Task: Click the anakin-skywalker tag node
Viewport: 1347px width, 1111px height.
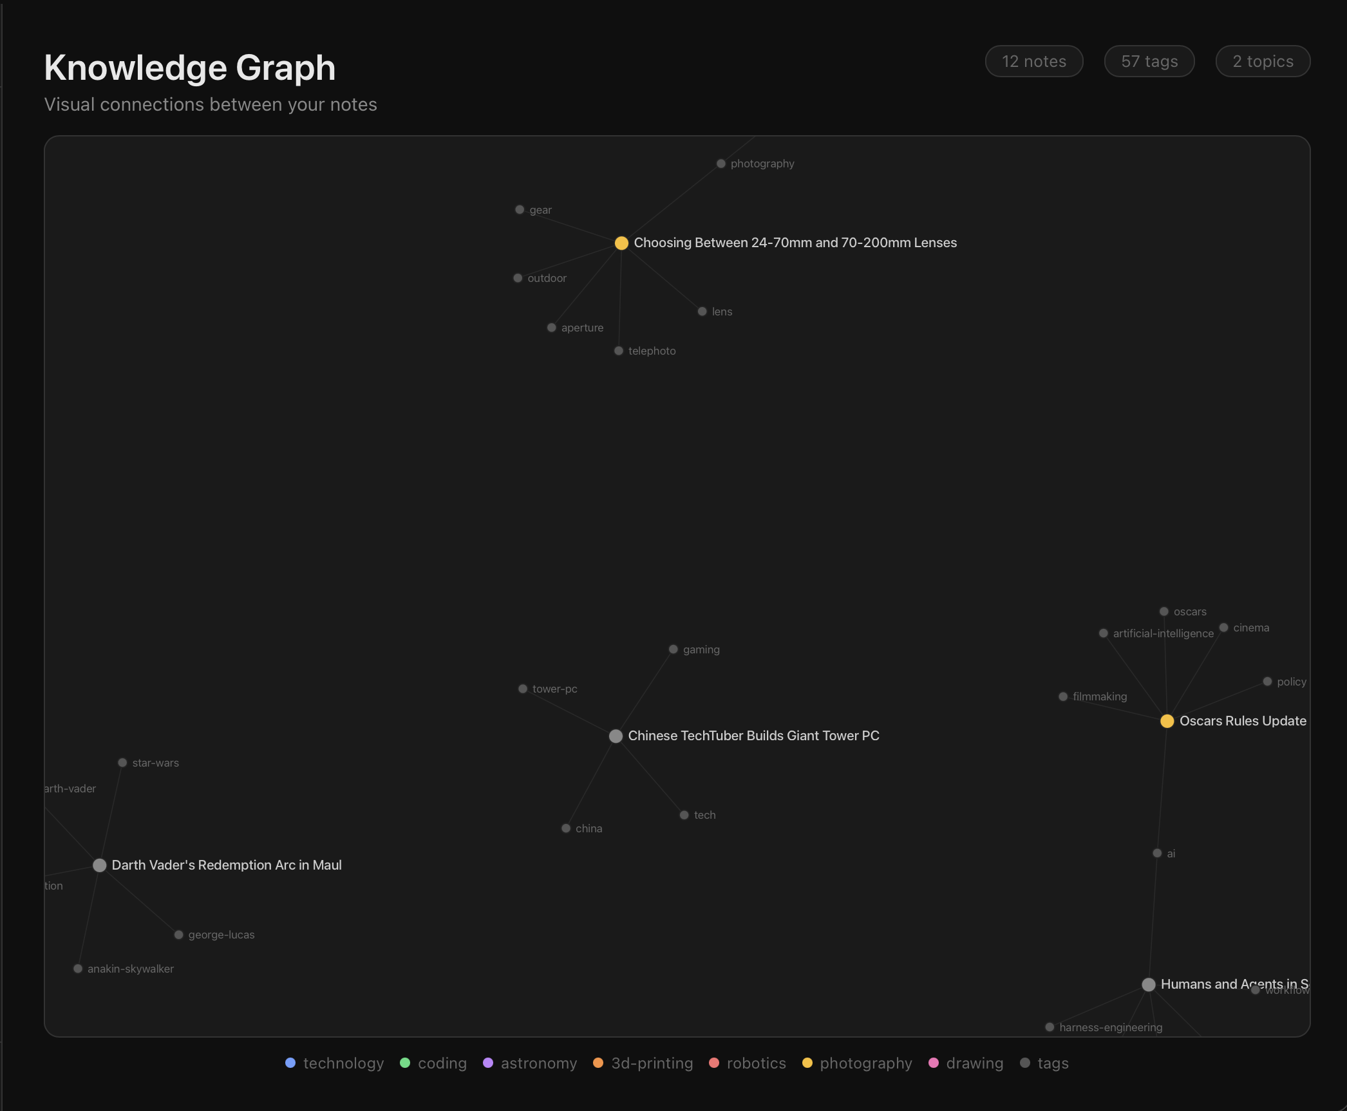Action: click(78, 969)
